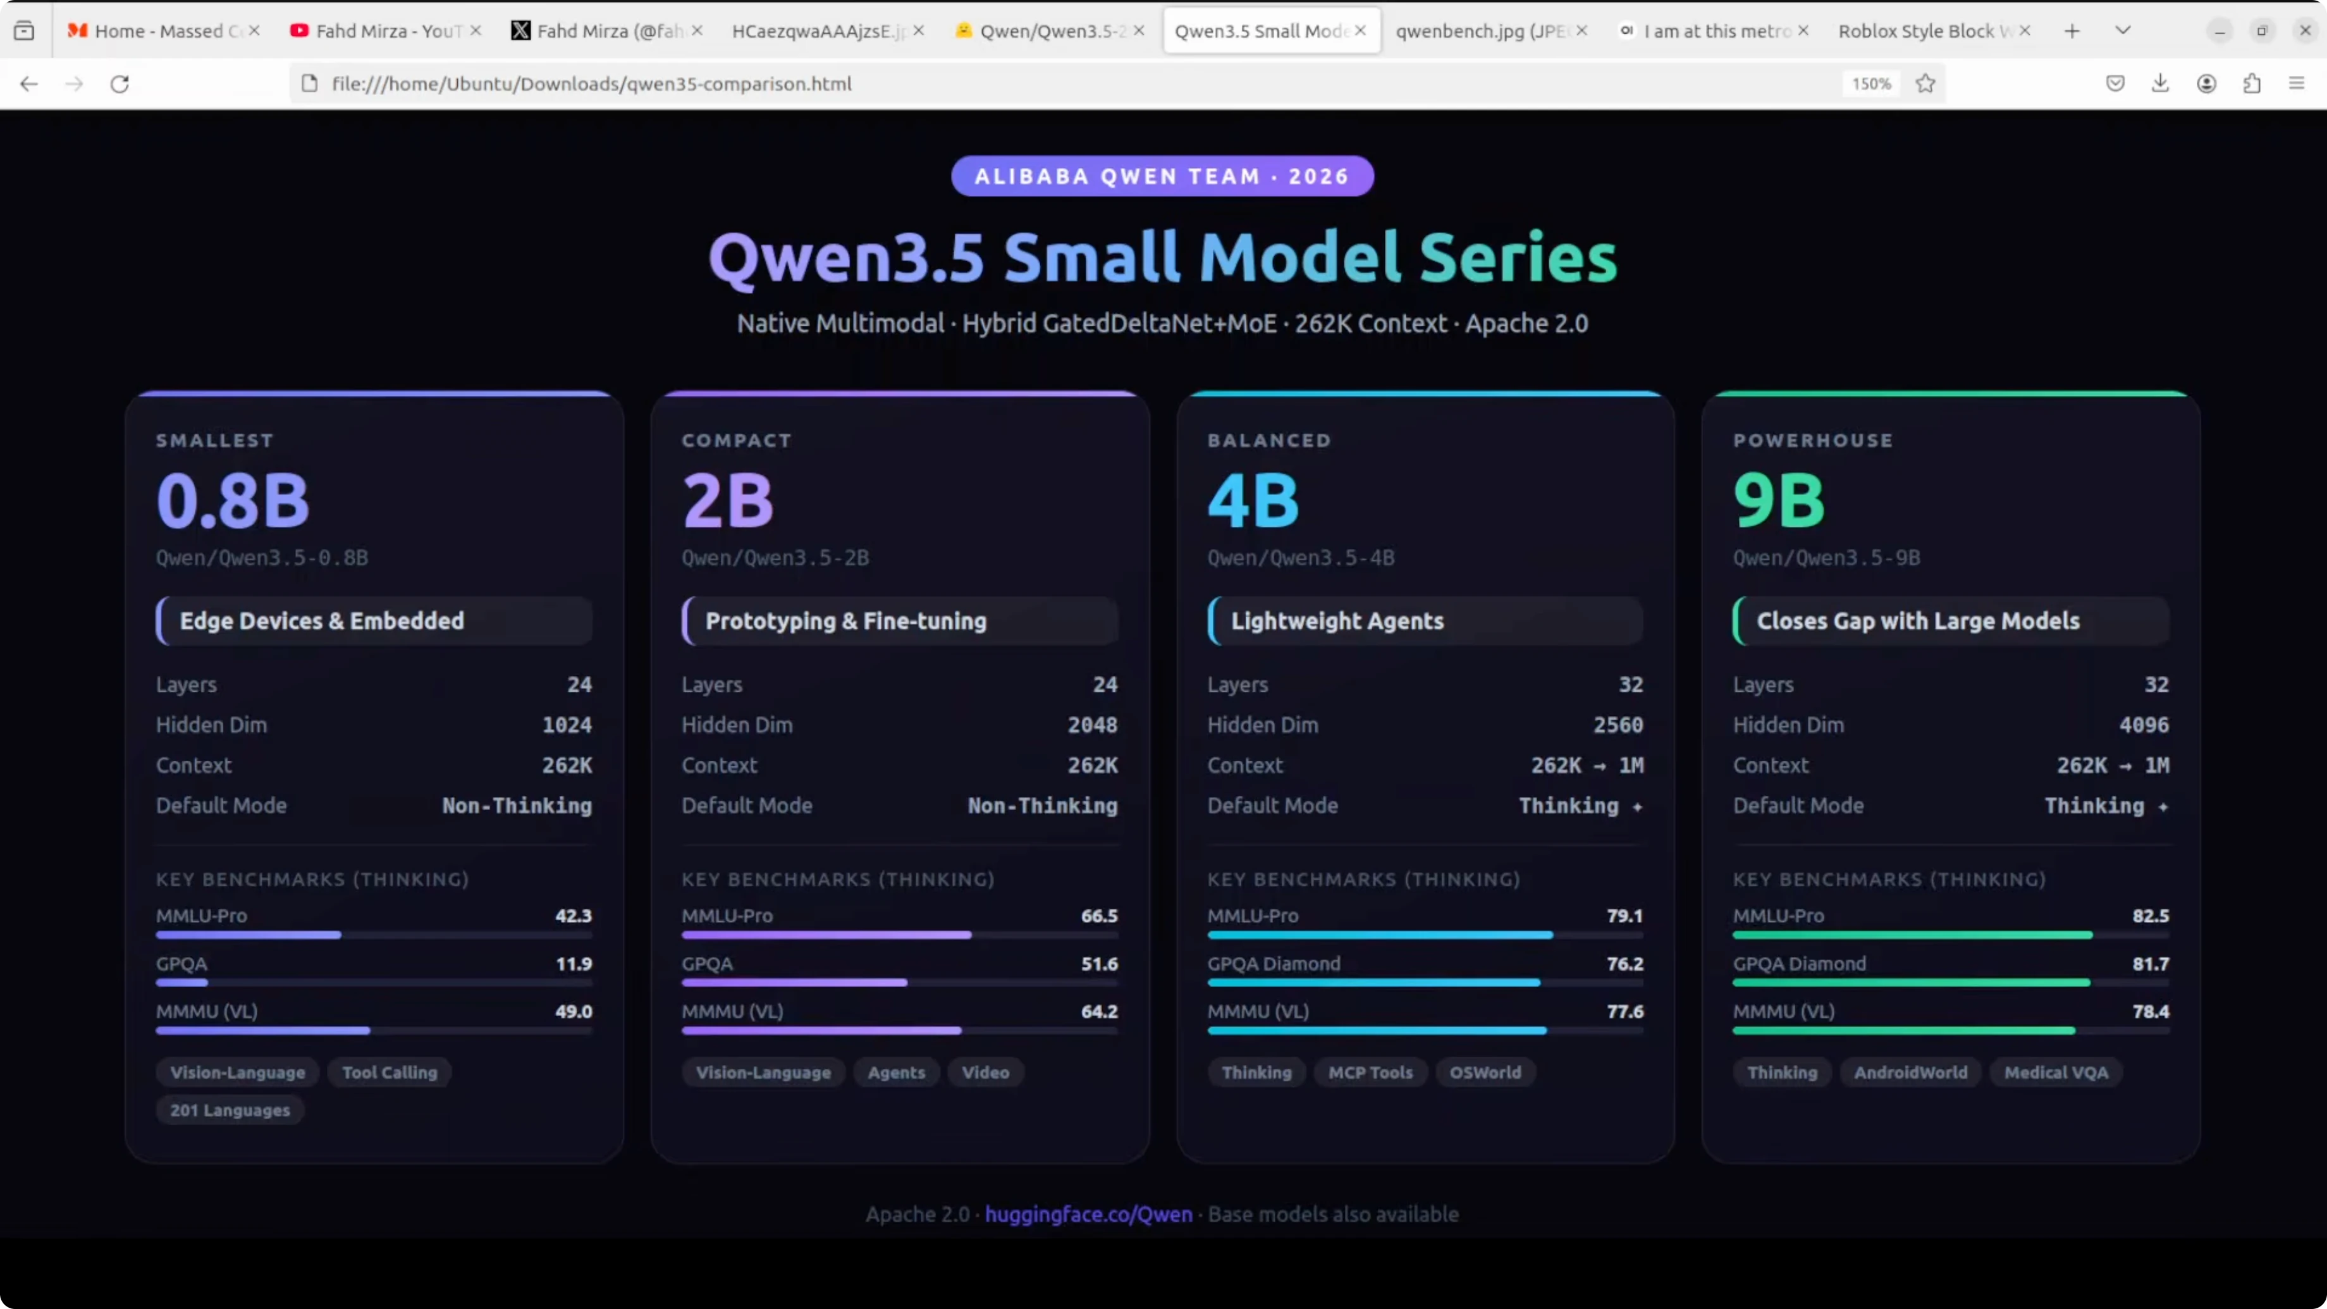Bookmark this page with the star icon
The height and width of the screenshot is (1309, 2327).
[1925, 84]
